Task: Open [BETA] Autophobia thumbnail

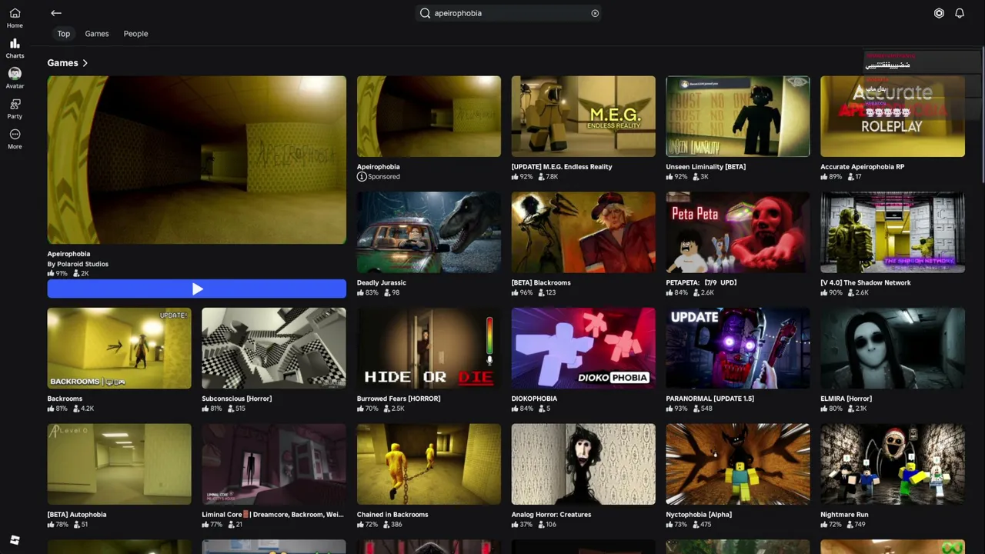Action: 119,464
